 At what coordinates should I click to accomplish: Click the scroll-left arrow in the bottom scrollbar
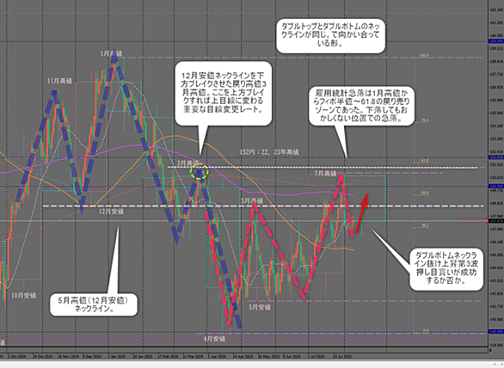495,364
